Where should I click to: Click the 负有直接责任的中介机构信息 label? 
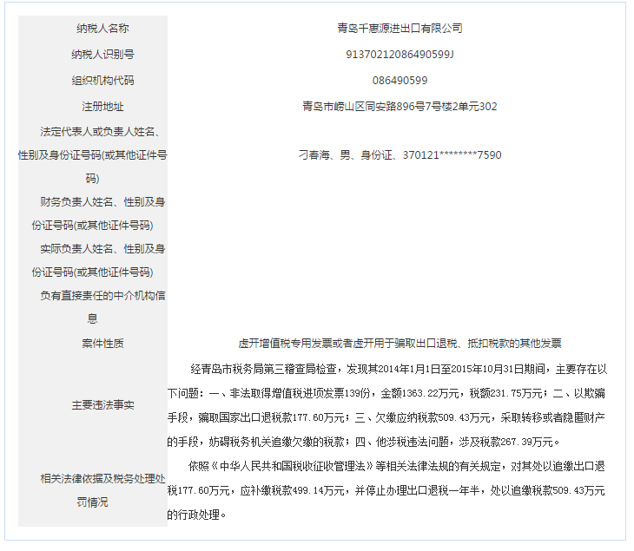pyautogui.click(x=93, y=306)
